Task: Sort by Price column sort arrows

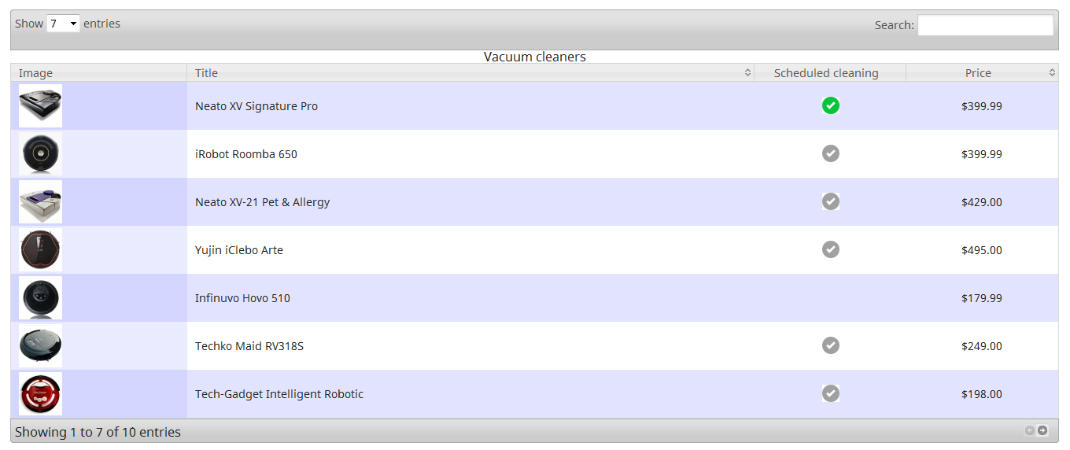Action: tap(1052, 72)
